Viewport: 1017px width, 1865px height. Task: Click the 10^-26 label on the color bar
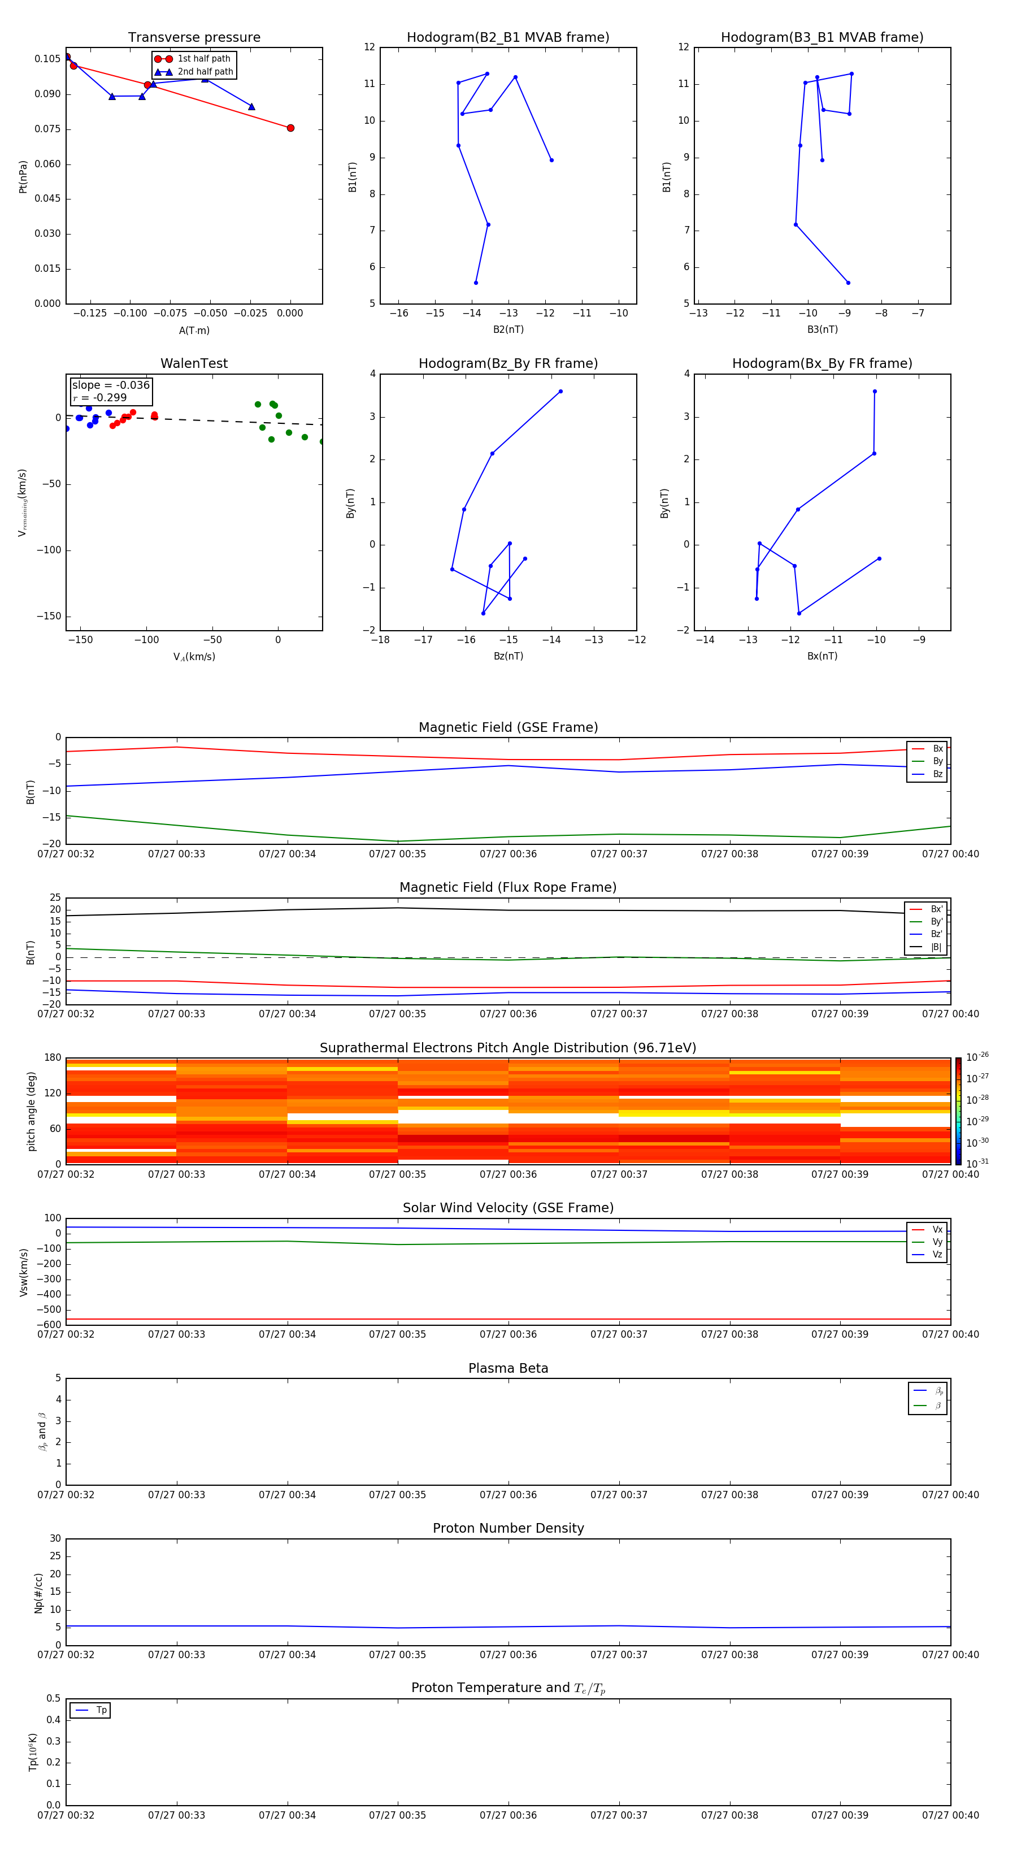[977, 1057]
